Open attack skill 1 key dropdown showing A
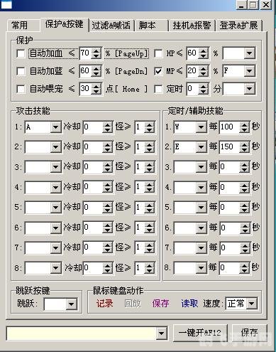Viewport: 276px width, 352px height. tap(56, 127)
